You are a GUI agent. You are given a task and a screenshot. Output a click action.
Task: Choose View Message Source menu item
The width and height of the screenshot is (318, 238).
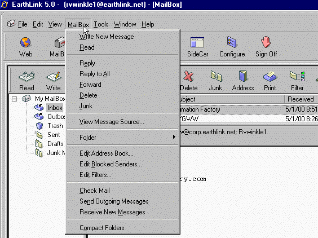pyautogui.click(x=123, y=122)
